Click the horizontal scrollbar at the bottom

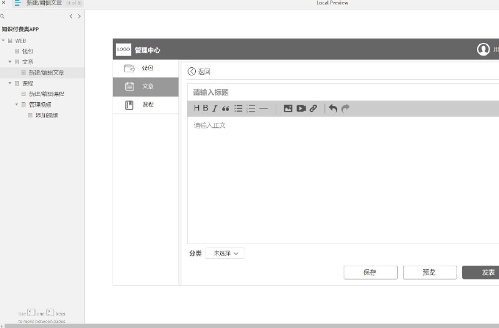pos(251,326)
